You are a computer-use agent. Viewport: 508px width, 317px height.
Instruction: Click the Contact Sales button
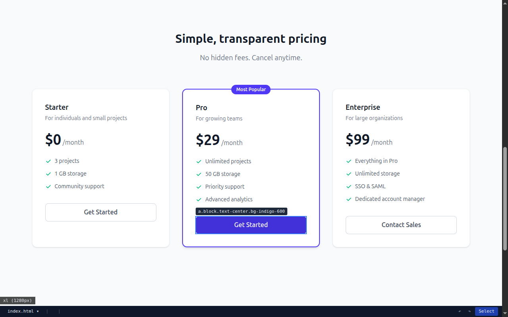(401, 225)
